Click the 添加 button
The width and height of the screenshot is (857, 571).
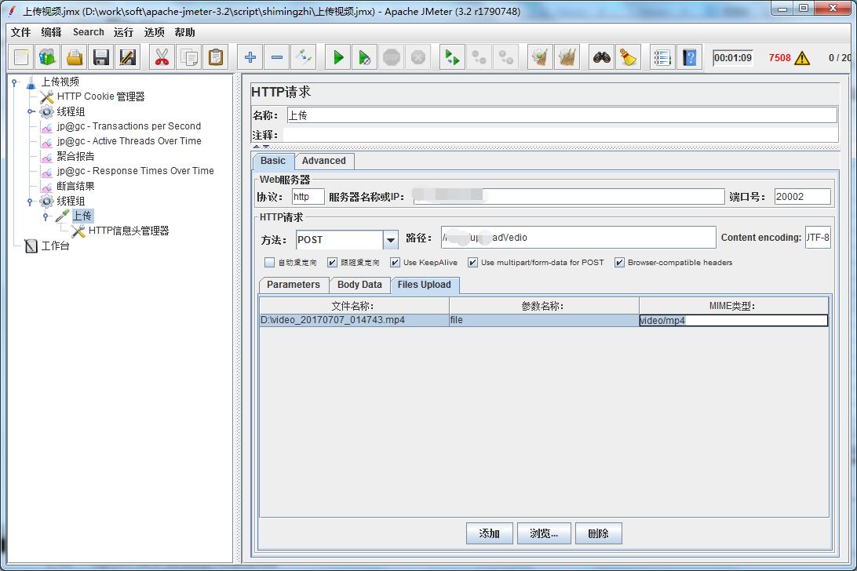[x=489, y=533]
